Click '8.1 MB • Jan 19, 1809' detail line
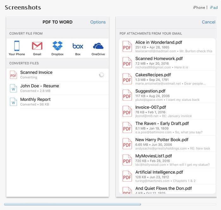The width and height of the screenshot is (221, 210). [152, 128]
